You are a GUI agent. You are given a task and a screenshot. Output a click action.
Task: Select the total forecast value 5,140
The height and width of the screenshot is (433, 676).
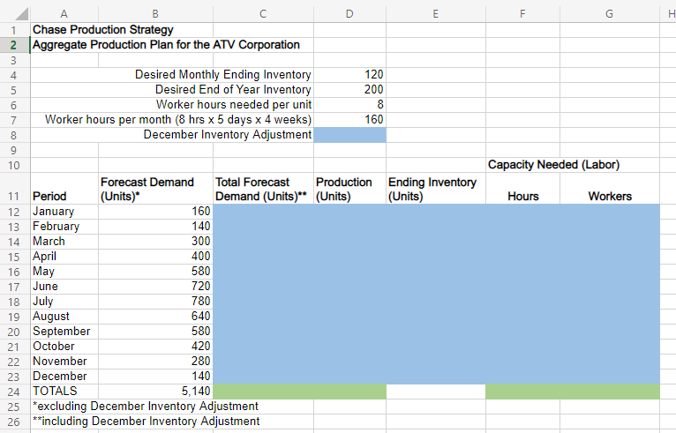[x=155, y=392]
